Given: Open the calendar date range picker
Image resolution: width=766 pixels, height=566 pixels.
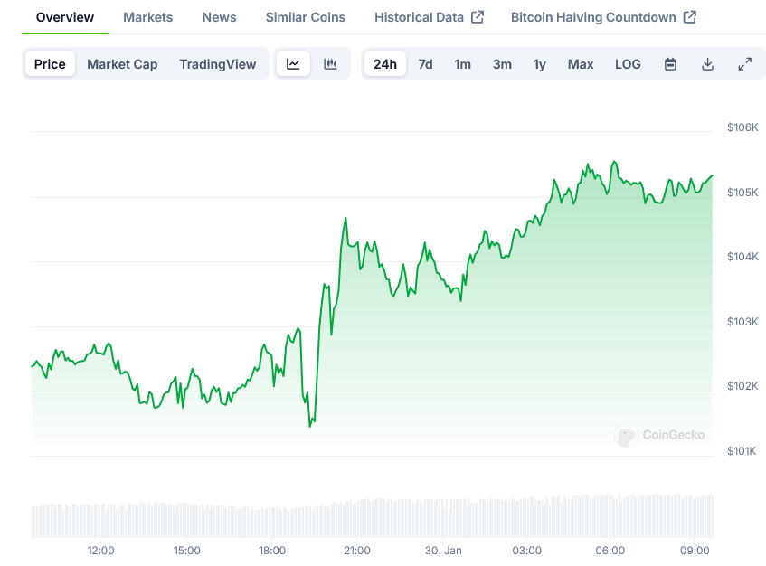Looking at the screenshot, I should click(x=670, y=64).
